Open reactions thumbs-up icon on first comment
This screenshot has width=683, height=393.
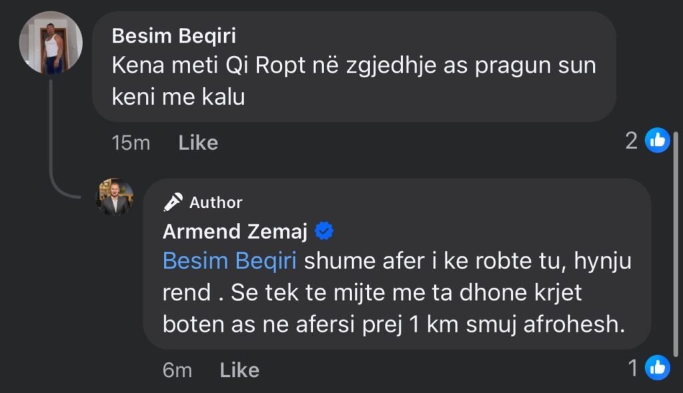[658, 141]
